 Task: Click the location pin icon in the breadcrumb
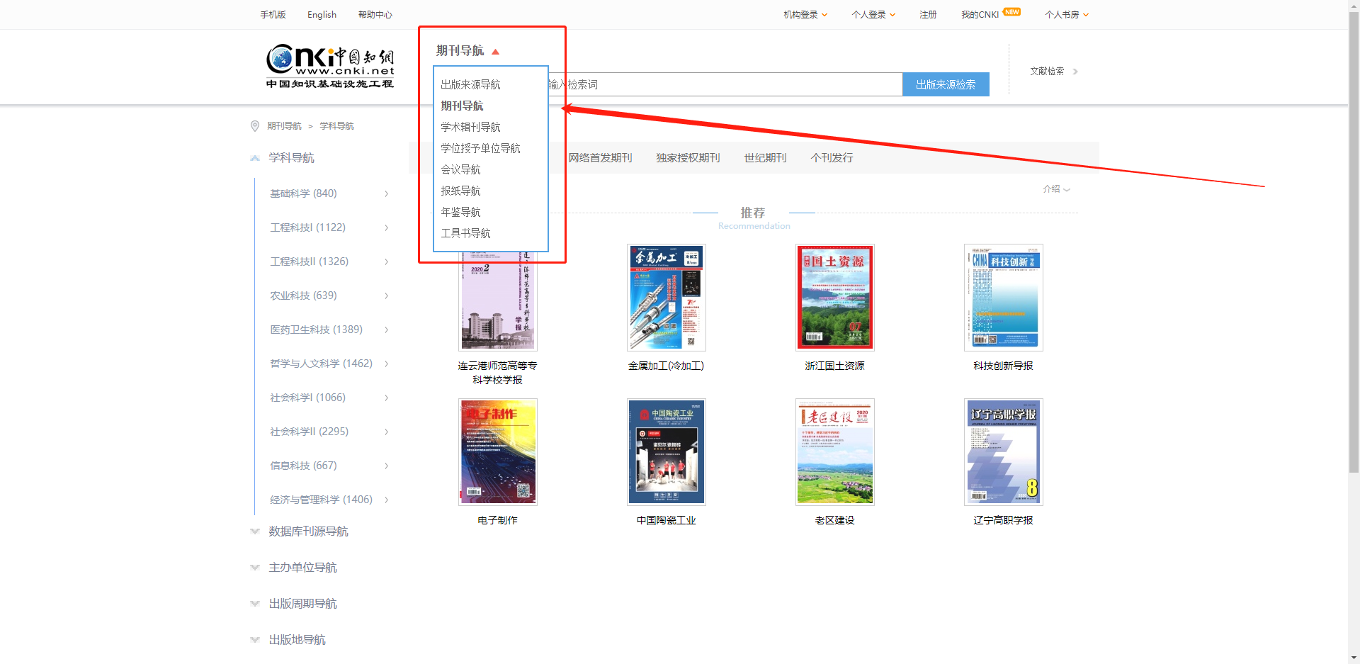[x=255, y=125]
